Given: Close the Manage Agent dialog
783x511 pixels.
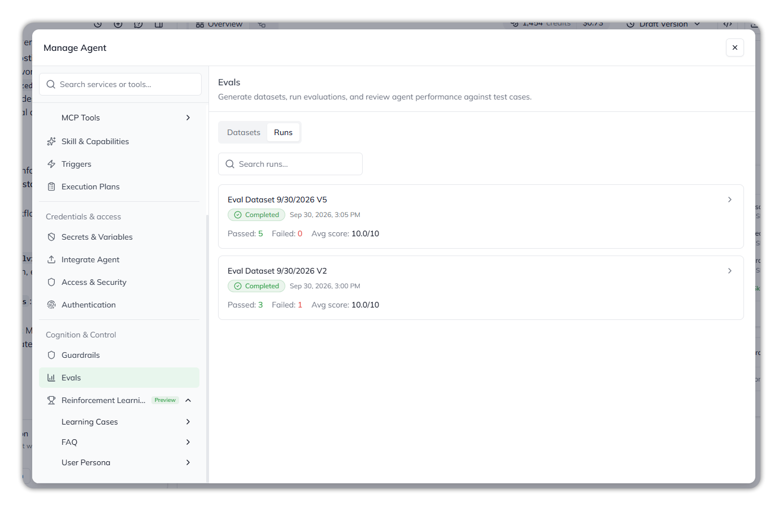Looking at the screenshot, I should [735, 47].
